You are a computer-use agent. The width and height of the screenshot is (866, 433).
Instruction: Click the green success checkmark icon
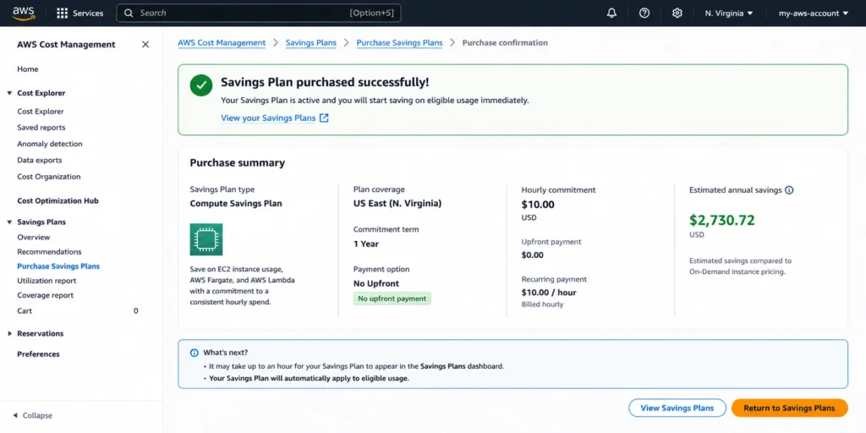click(201, 85)
